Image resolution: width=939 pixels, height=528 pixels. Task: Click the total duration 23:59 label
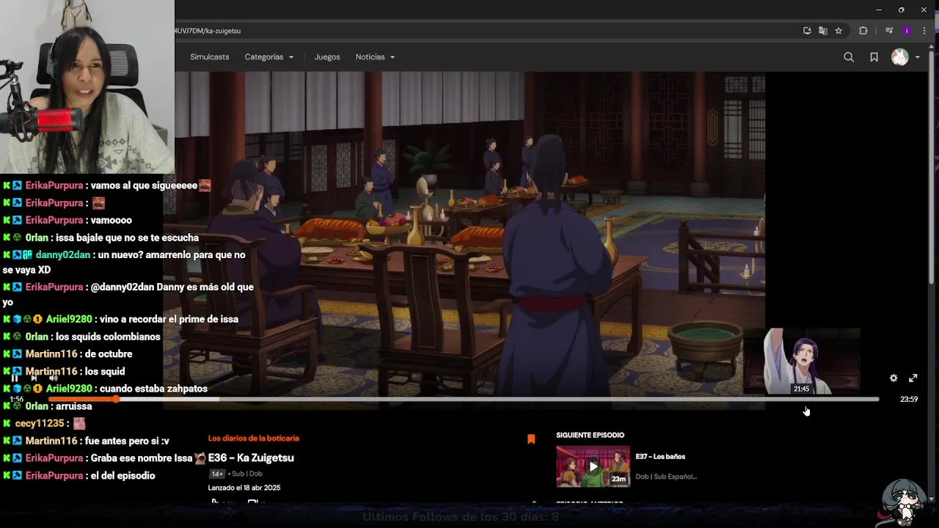pos(909,400)
